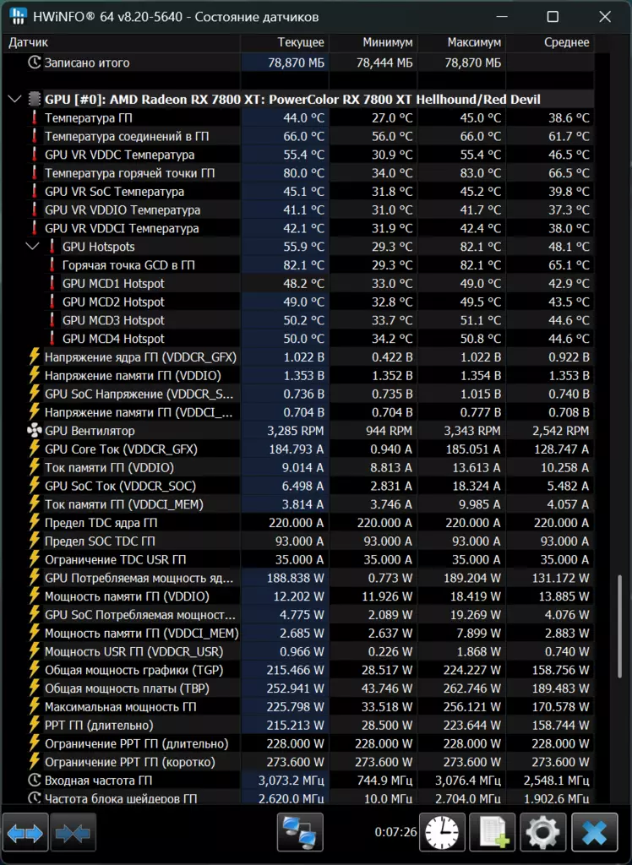The height and width of the screenshot is (865, 632).
Task: Click thermometer icon of Температура ГП
Action: [35, 118]
